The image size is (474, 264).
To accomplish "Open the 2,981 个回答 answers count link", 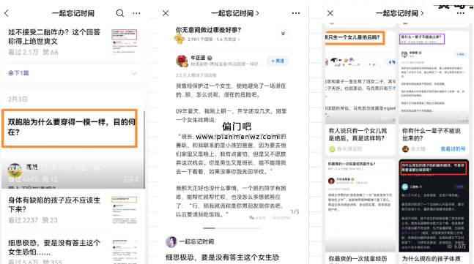I will pyautogui.click(x=200, y=39).
